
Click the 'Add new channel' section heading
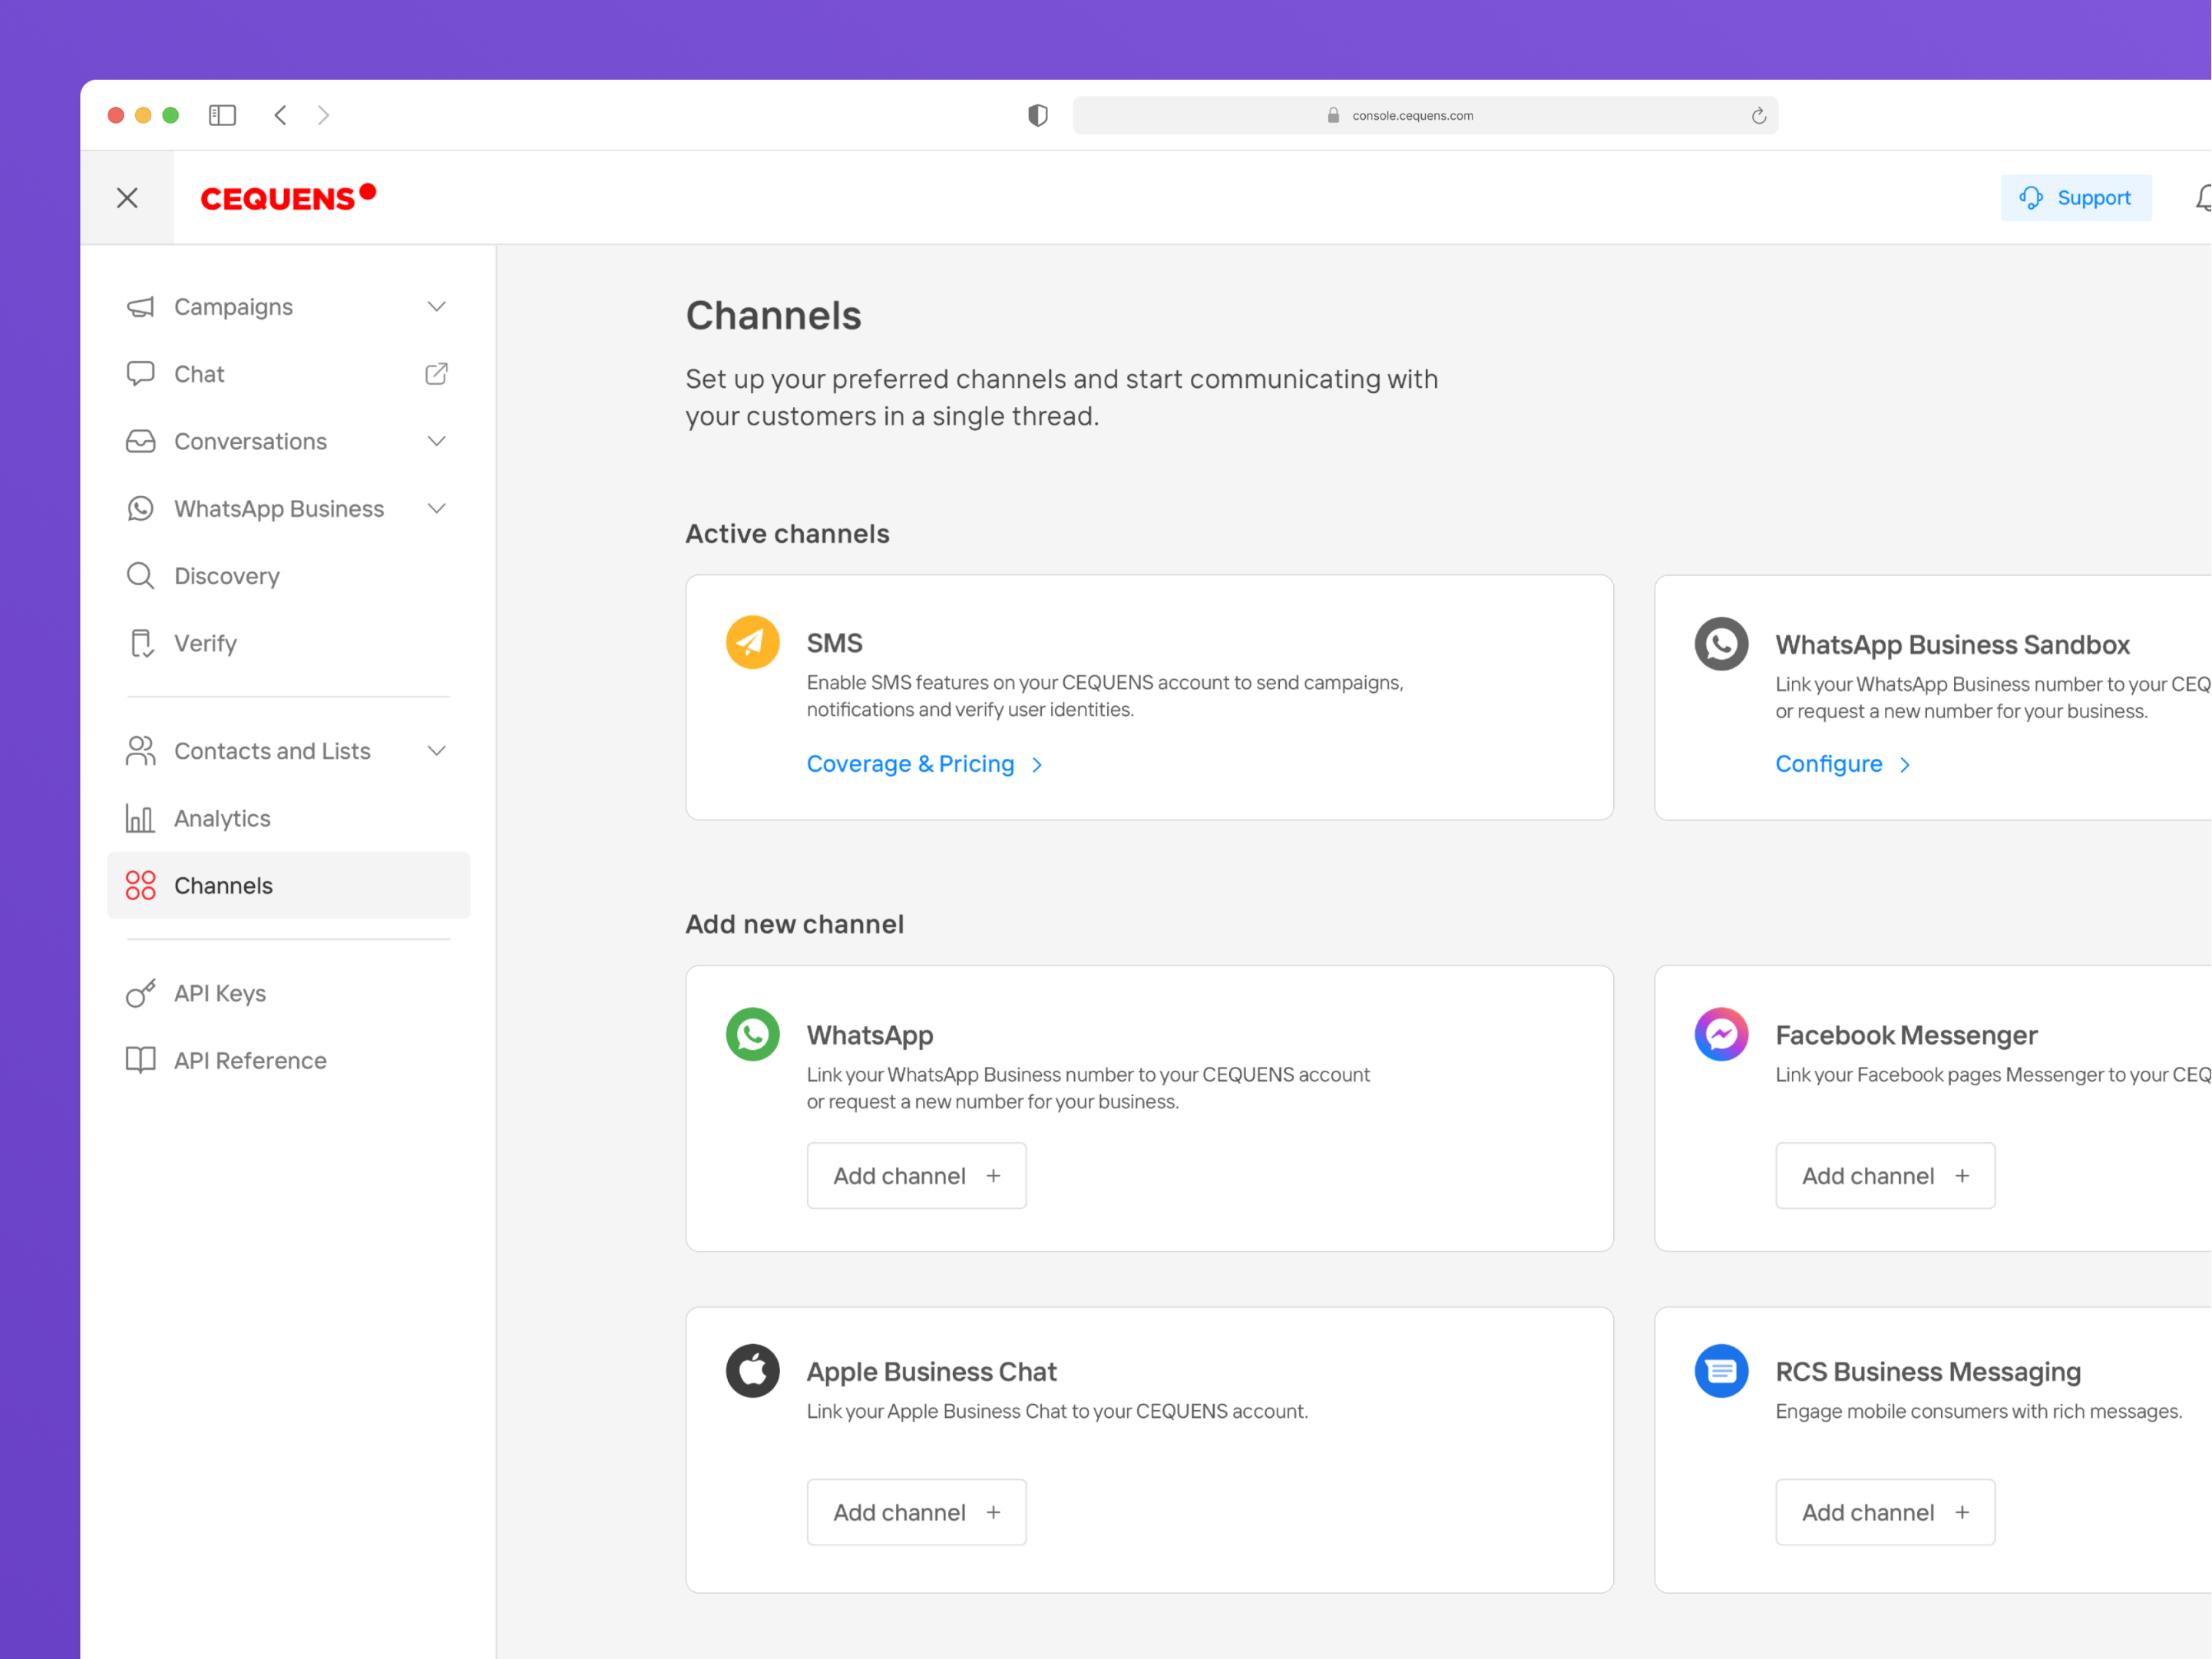[x=795, y=925]
